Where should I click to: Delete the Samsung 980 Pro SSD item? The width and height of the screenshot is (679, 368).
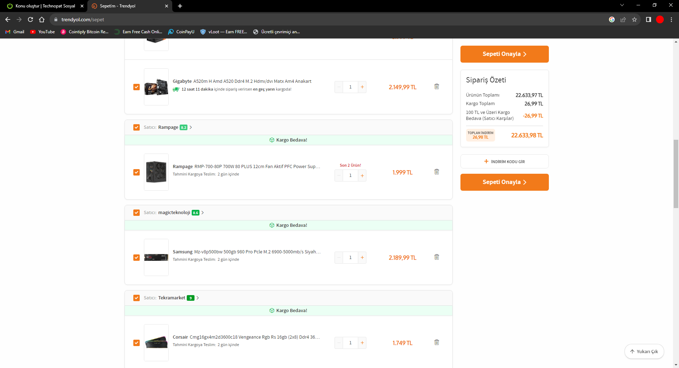437,257
